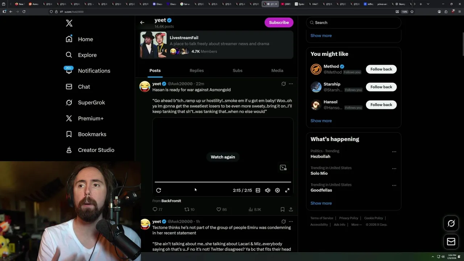464x261 pixels.
Task: Switch to the Media tab
Action: (277, 70)
